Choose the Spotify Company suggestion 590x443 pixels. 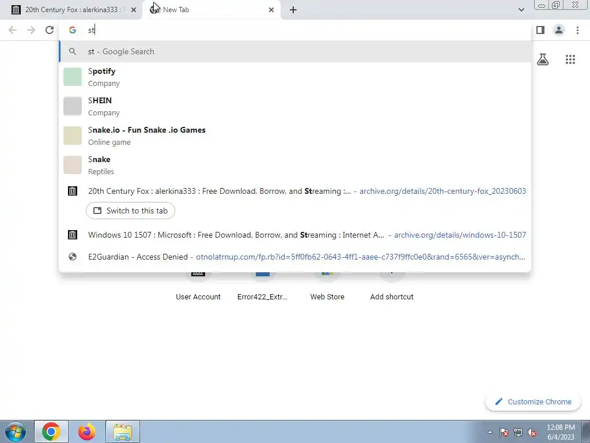pos(295,77)
